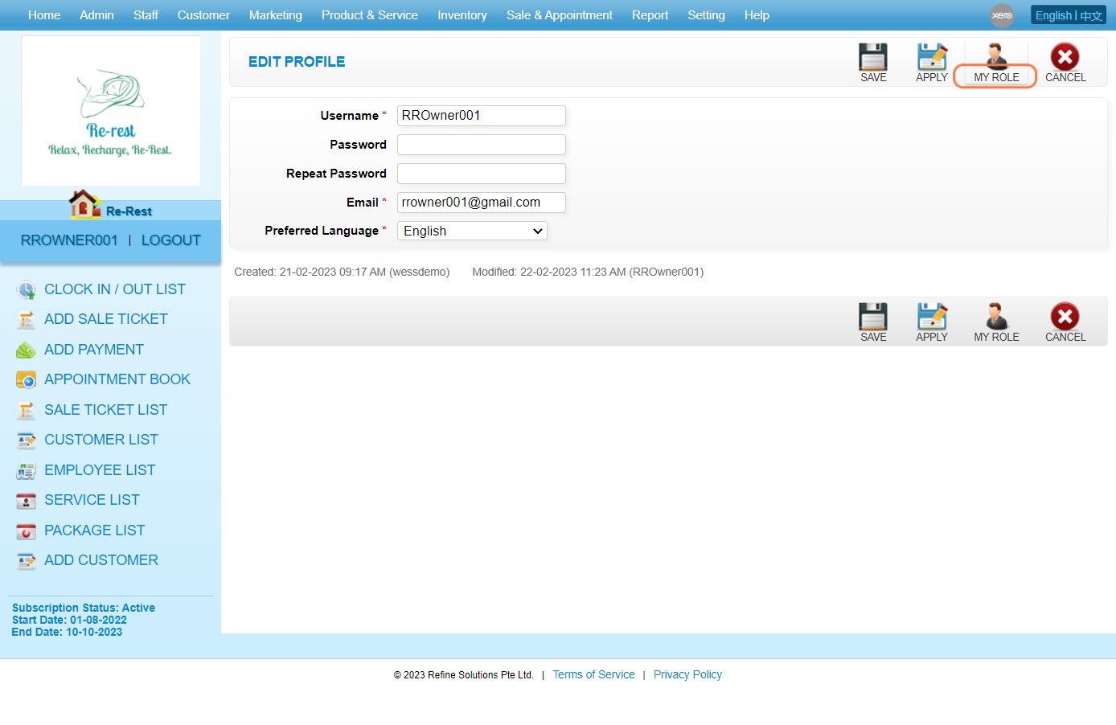Open the Marketing menu
Viewport: 1116px width, 725px height.
[276, 15]
